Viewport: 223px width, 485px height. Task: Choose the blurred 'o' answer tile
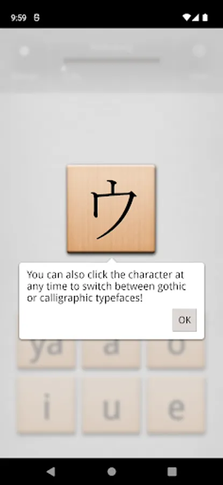click(176, 354)
